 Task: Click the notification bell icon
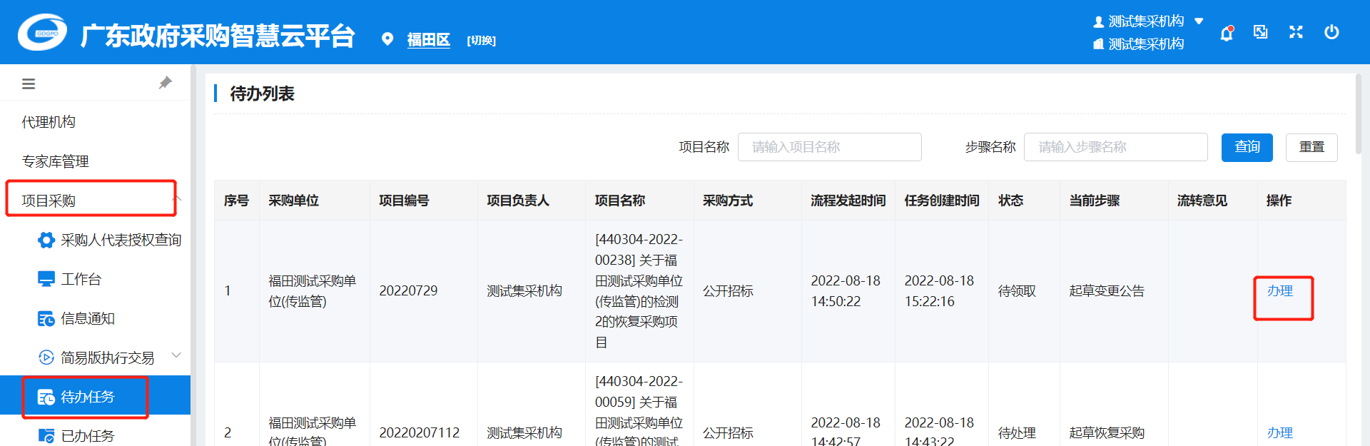(x=1226, y=34)
